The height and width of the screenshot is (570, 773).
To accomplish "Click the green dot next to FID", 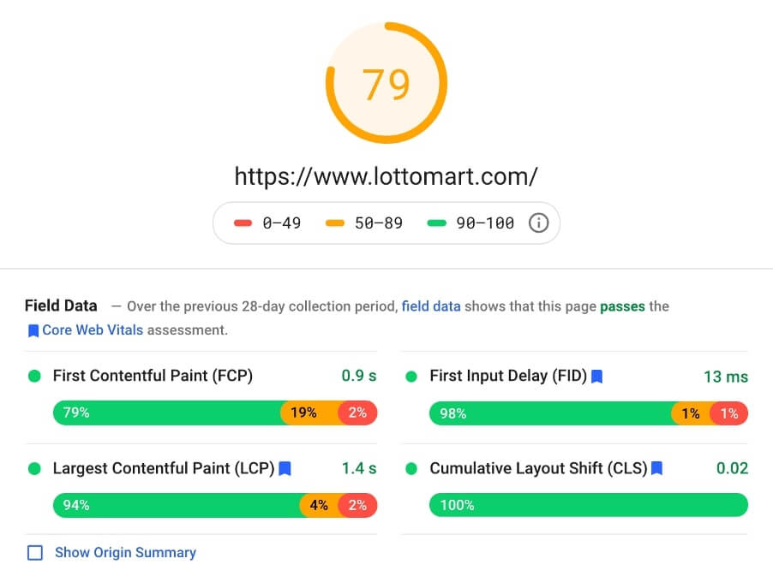I will tap(411, 377).
